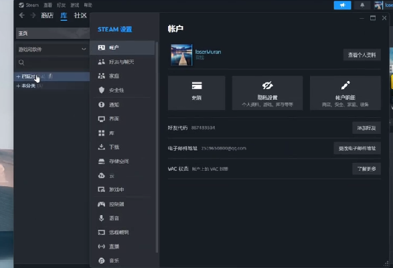393x268 pixels.
Task: Select the 库 grid icon in settings sidebar
Action: [x=101, y=133]
